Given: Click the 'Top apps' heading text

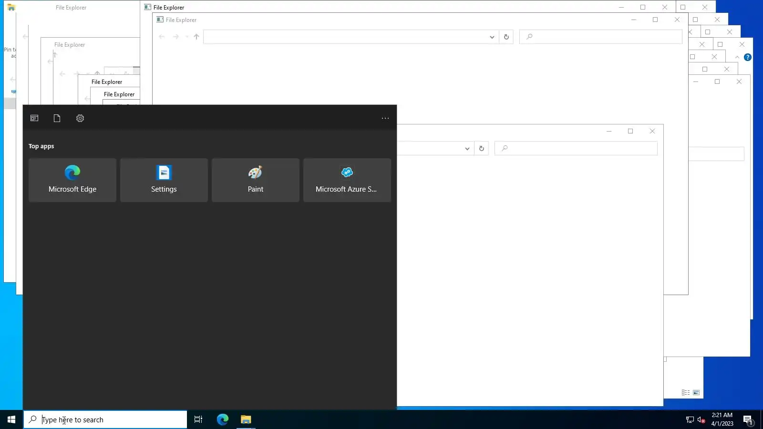Looking at the screenshot, I should 41,146.
